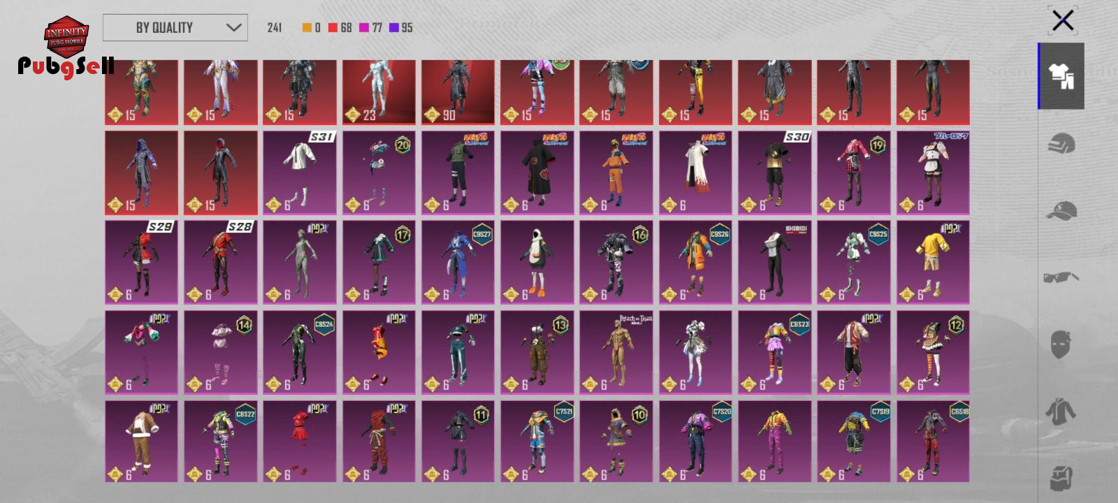1118x503 pixels.
Task: Pick the C8S24 green-black outfit
Action: click(300, 353)
